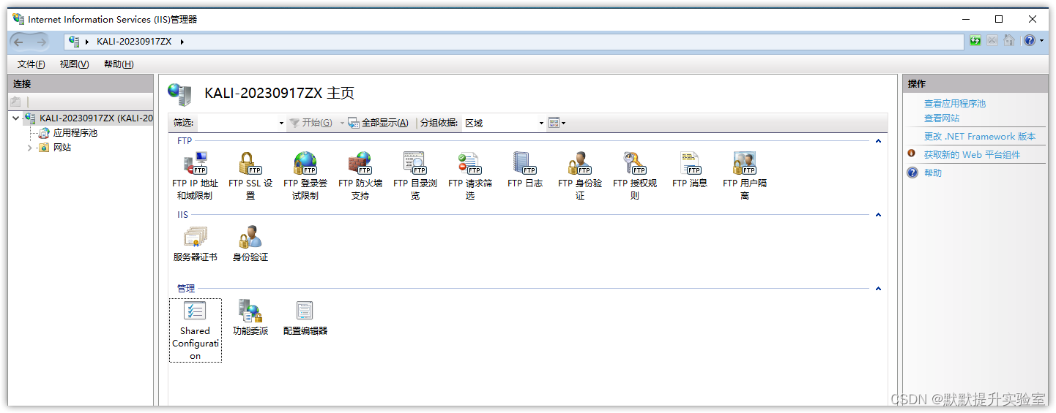The image size is (1056, 413).
Task: Open the 筛选 filter dropdown
Action: pos(281,124)
